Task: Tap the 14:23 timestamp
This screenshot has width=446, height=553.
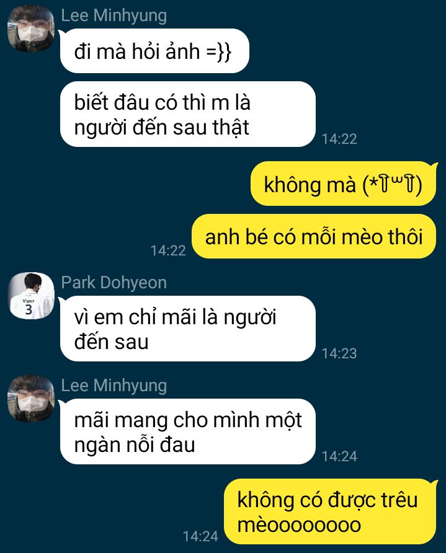Action: (x=339, y=353)
